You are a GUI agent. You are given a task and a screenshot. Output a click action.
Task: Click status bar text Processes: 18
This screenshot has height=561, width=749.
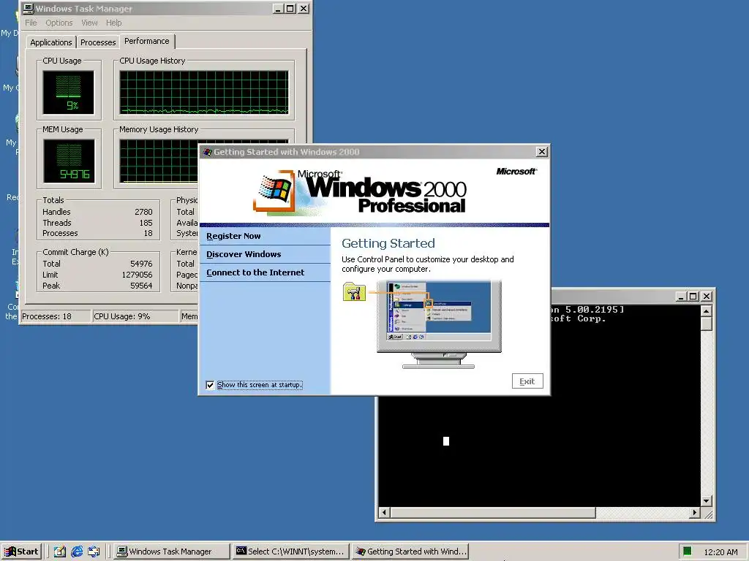(x=47, y=316)
